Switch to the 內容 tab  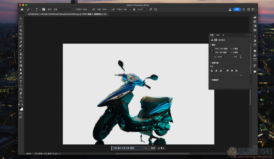[212, 35]
